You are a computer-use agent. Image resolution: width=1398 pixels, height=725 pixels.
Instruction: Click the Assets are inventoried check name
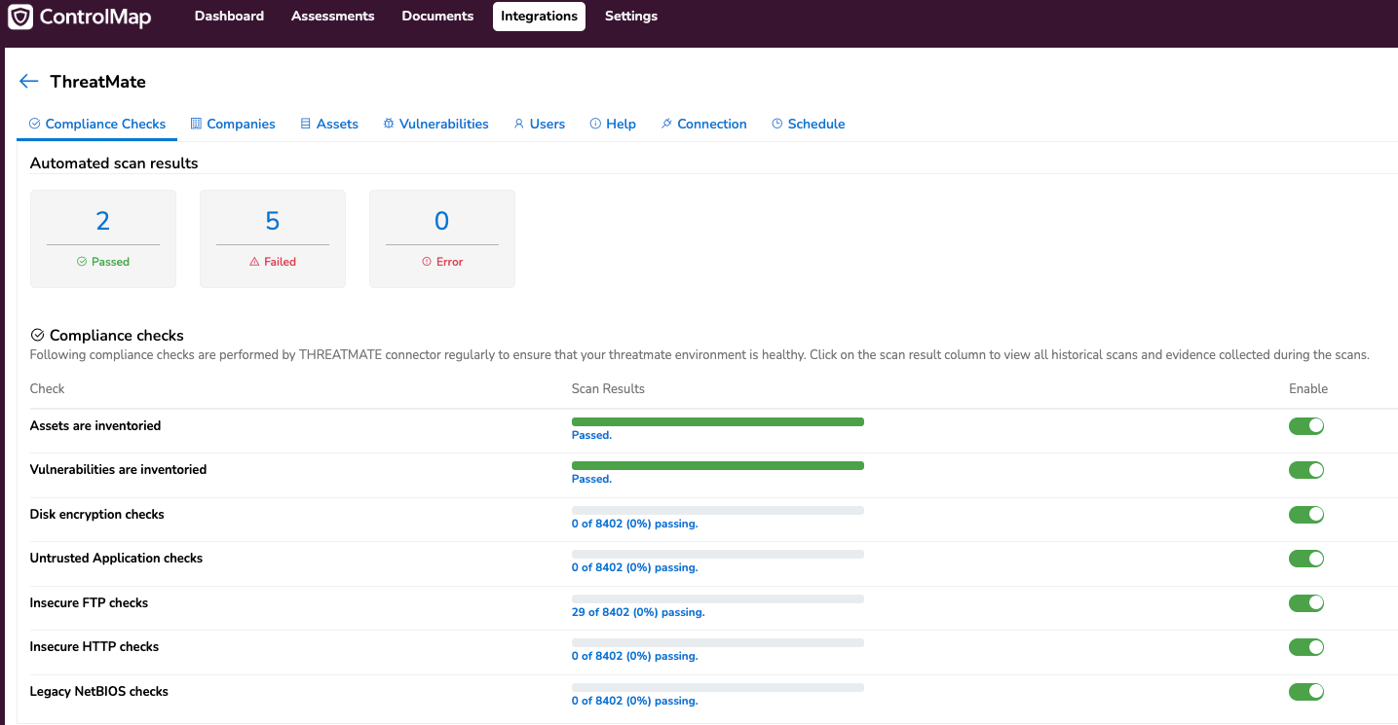coord(95,426)
